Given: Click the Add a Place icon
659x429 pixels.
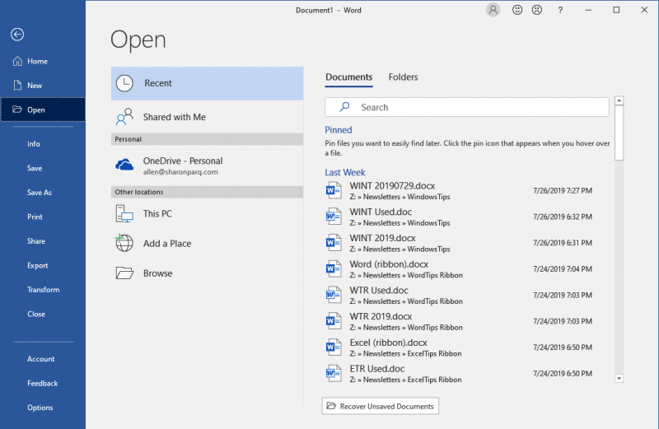Looking at the screenshot, I should [x=124, y=243].
